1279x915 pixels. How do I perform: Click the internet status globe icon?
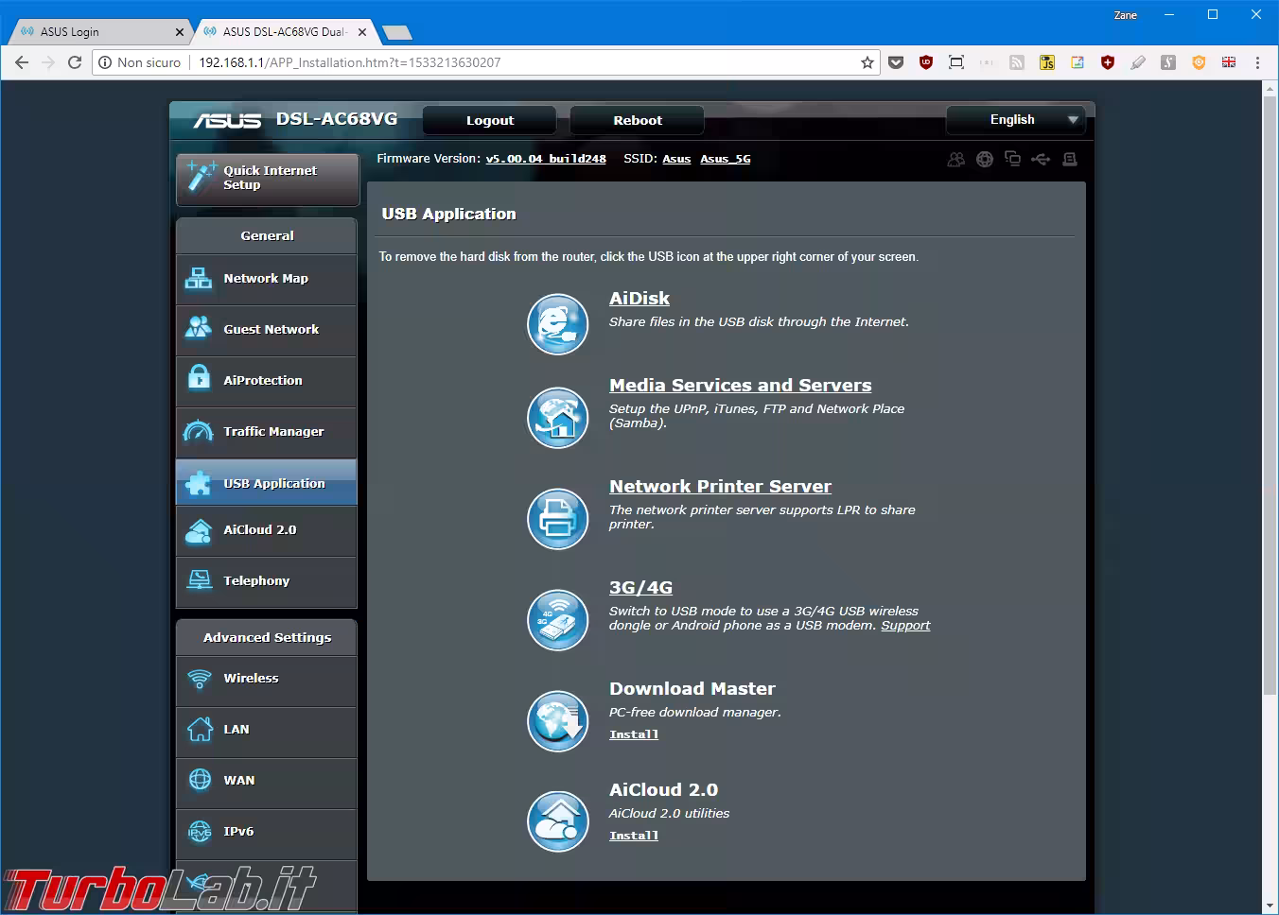click(x=985, y=159)
